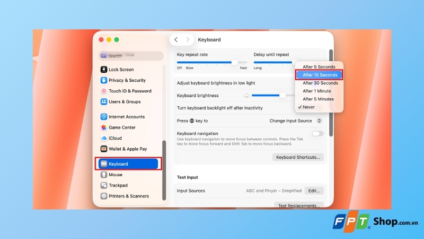424x239 pixels.
Task: Select After 5 Seconds option
Action: point(319,67)
